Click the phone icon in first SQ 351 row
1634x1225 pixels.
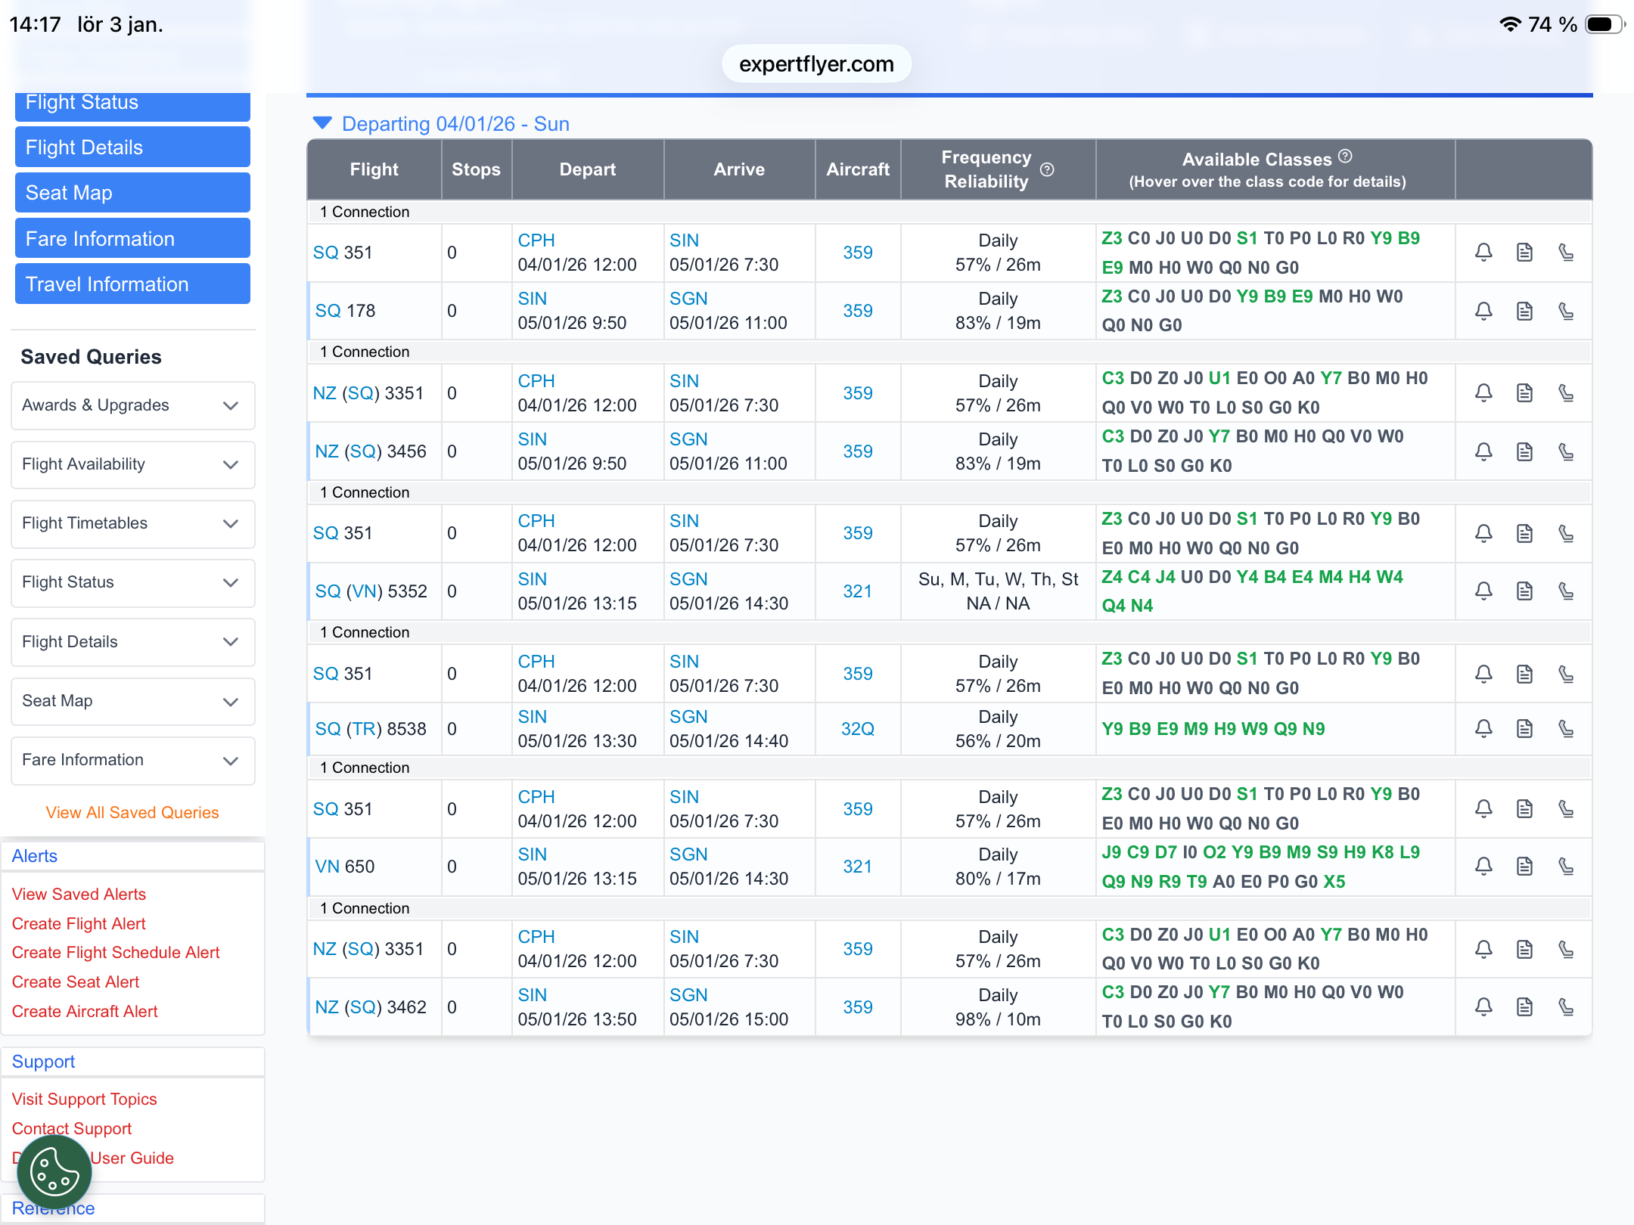(x=1566, y=253)
